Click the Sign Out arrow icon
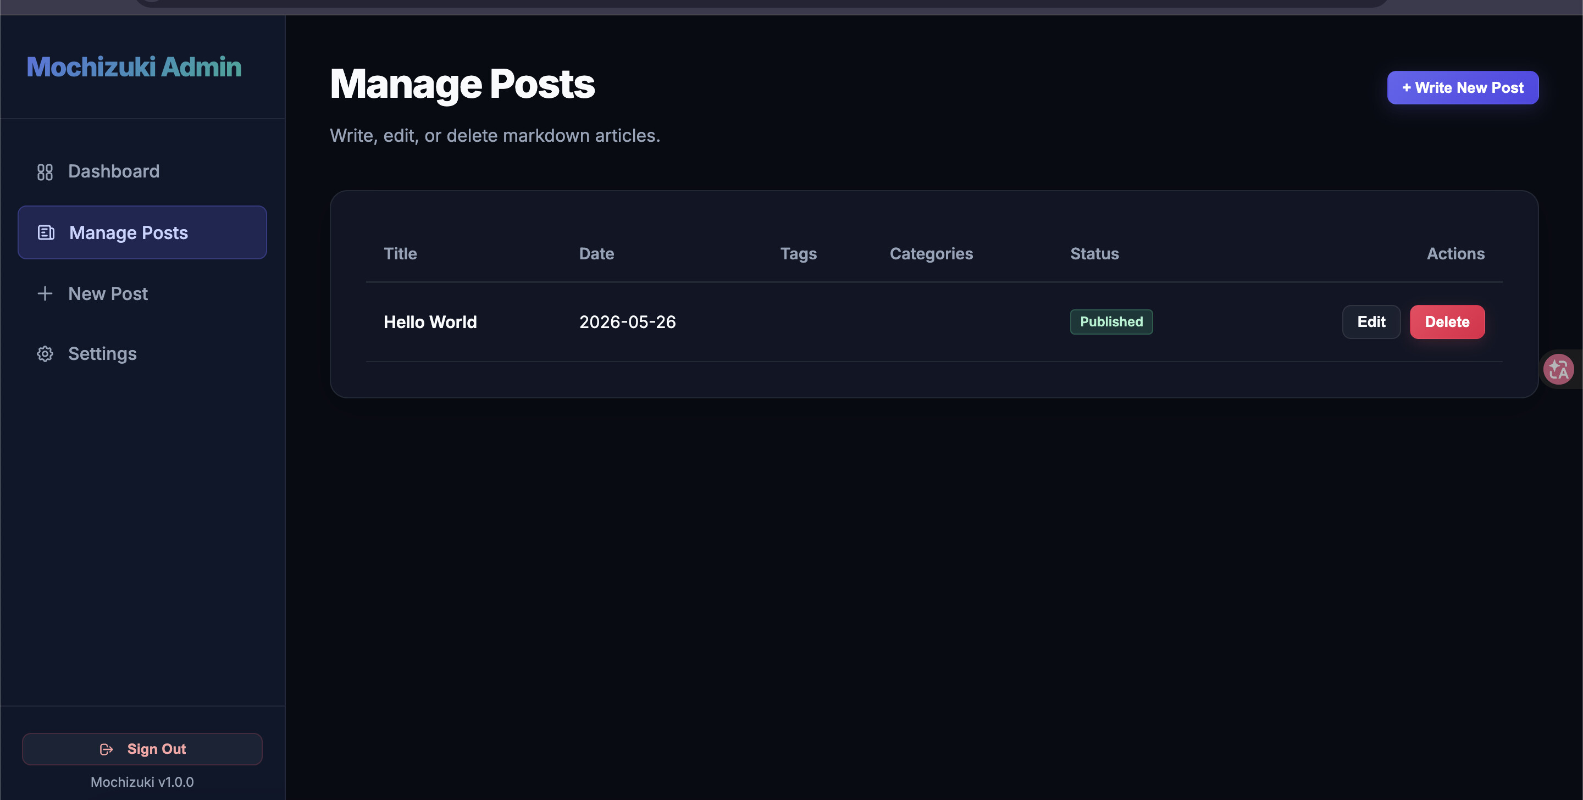Screen dimensions: 1583x800 (106, 749)
